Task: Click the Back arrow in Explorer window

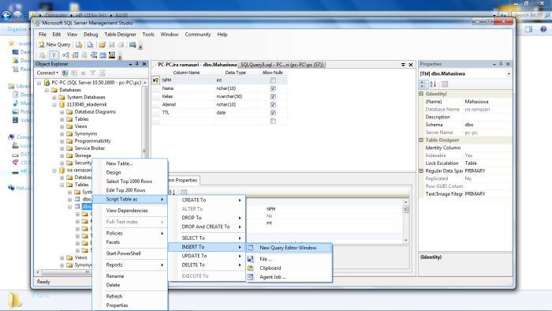Action: coord(6,15)
